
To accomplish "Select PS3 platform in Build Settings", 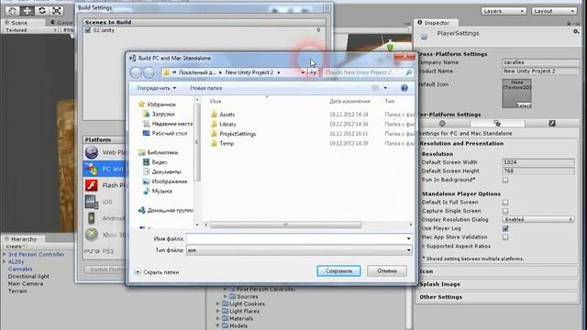I will (x=105, y=251).
